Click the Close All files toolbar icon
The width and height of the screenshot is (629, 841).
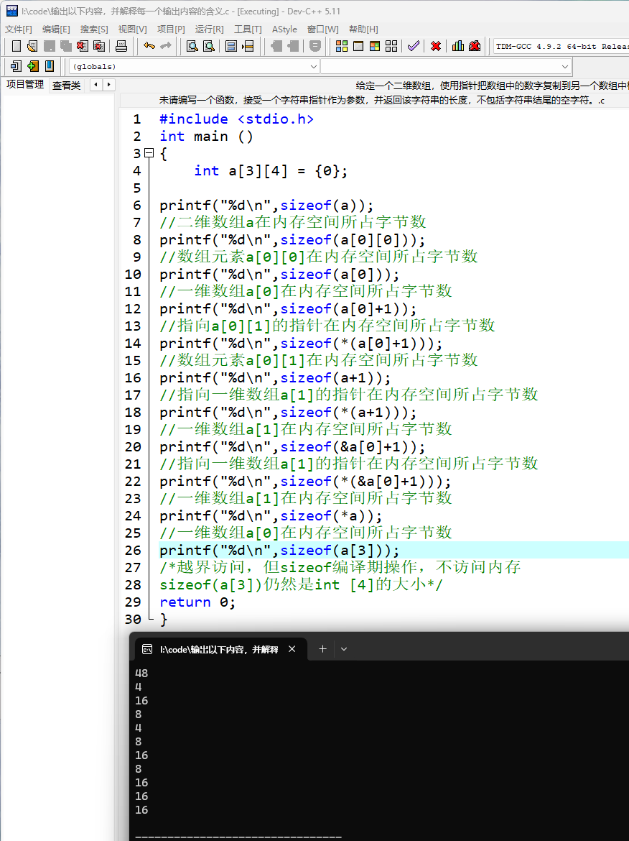click(99, 46)
